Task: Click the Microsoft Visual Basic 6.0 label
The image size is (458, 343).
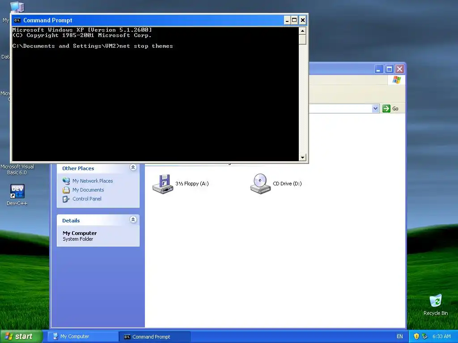Action: pyautogui.click(x=17, y=169)
